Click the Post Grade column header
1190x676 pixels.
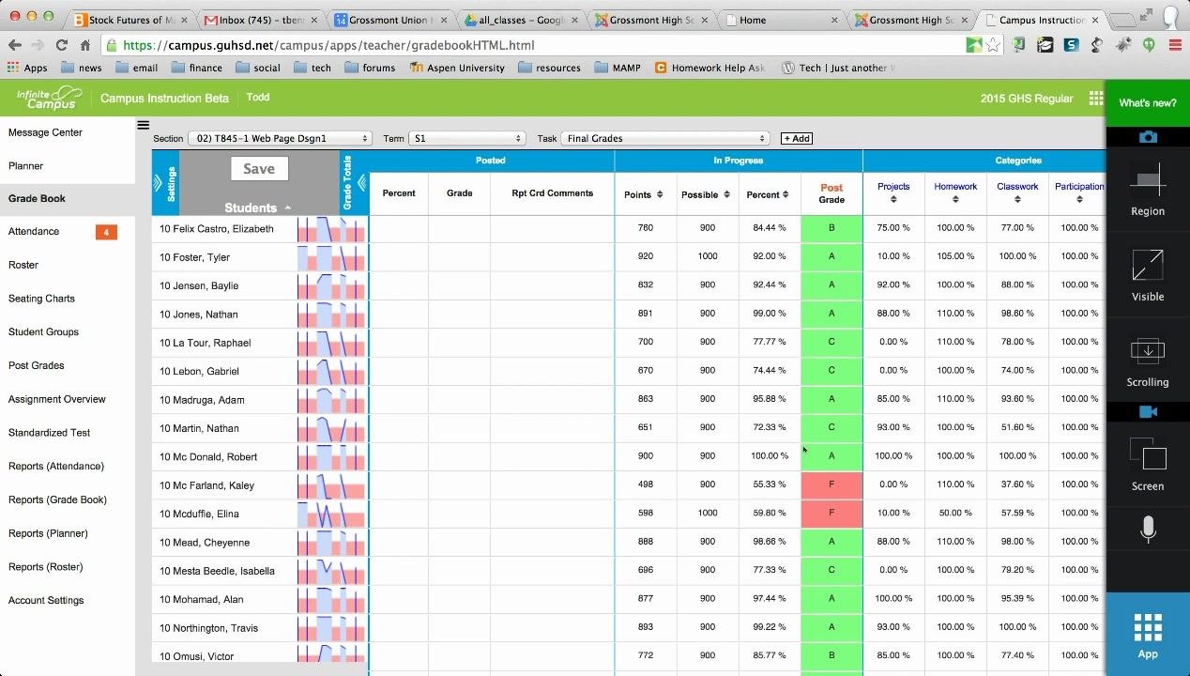pyautogui.click(x=831, y=193)
